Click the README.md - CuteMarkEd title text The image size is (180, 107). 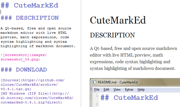118,82
